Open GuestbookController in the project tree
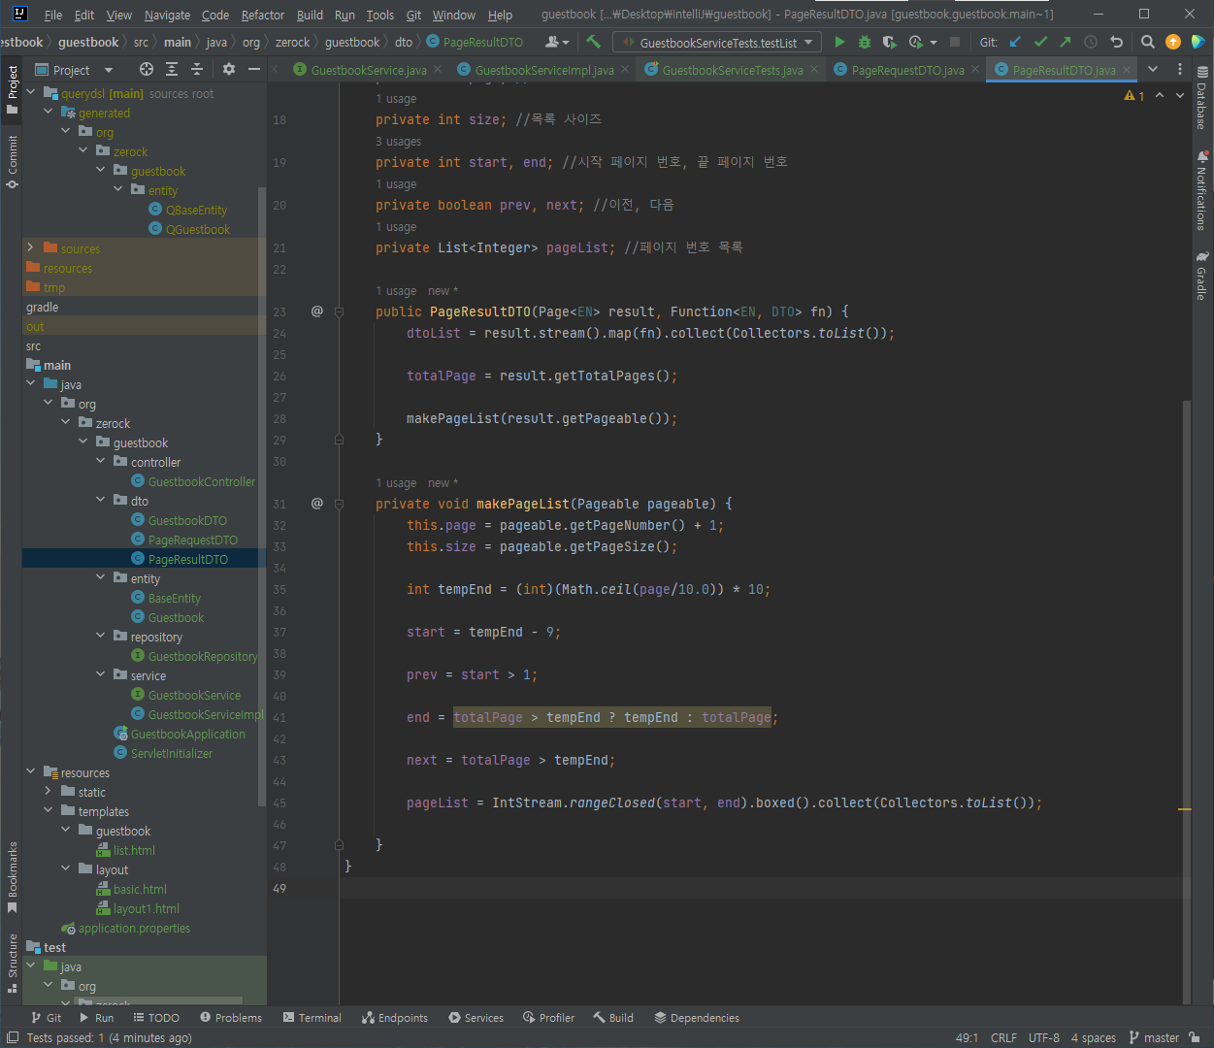The width and height of the screenshot is (1214, 1048). coord(202,481)
